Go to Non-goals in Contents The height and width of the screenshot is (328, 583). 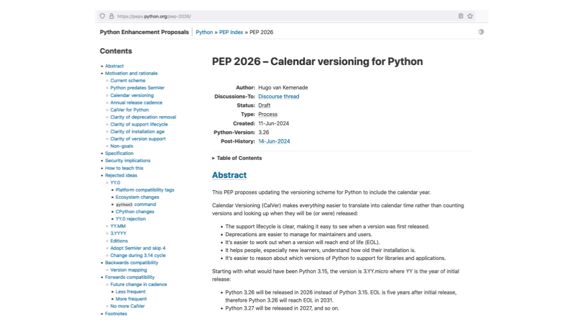(121, 146)
